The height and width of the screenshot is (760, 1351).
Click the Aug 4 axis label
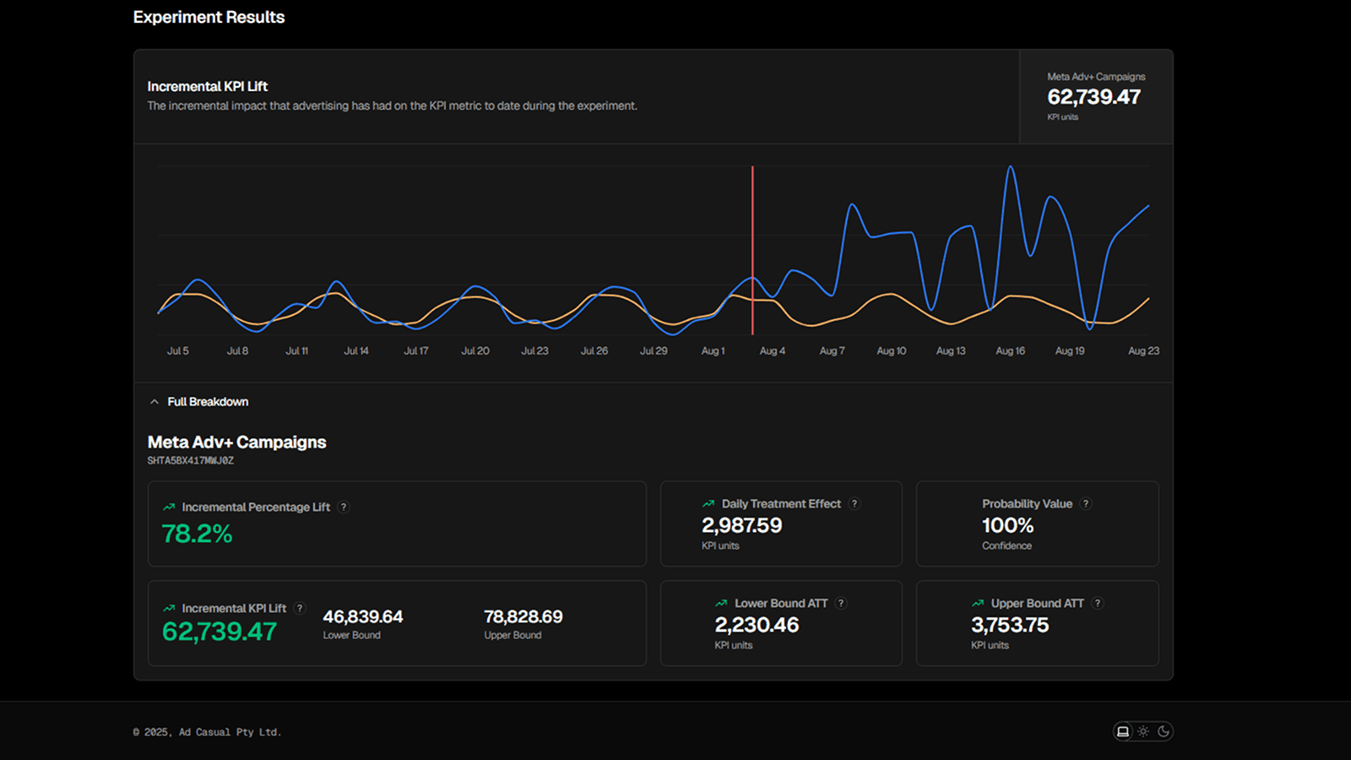pos(773,350)
